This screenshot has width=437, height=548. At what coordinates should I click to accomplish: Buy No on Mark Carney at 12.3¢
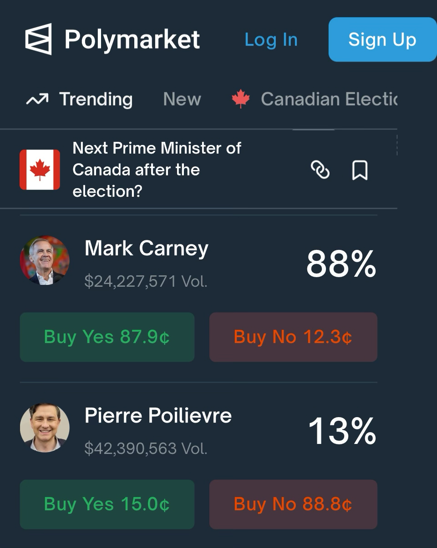pyautogui.click(x=293, y=337)
